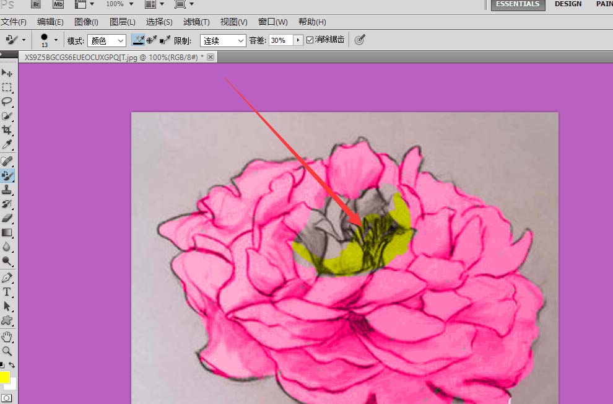Open the brush preset picker arrow

56,40
